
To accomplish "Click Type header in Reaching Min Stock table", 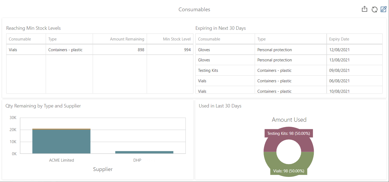I will pyautogui.click(x=53, y=39).
